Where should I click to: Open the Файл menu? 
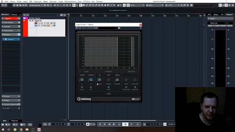click(7, 1)
